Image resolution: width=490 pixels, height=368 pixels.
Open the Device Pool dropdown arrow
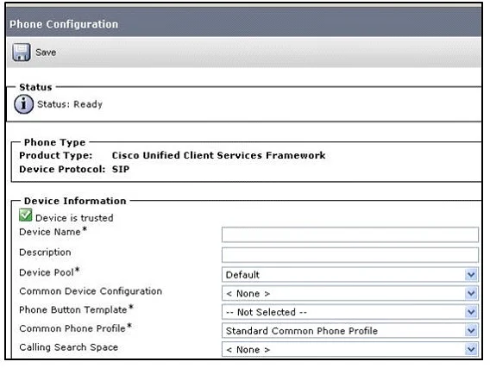pos(471,275)
